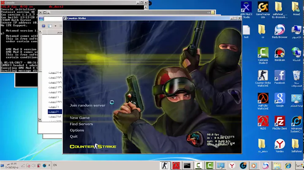The height and width of the screenshot is (170, 304).
Task: Click the search field in explorer window
Action: (53, 19)
